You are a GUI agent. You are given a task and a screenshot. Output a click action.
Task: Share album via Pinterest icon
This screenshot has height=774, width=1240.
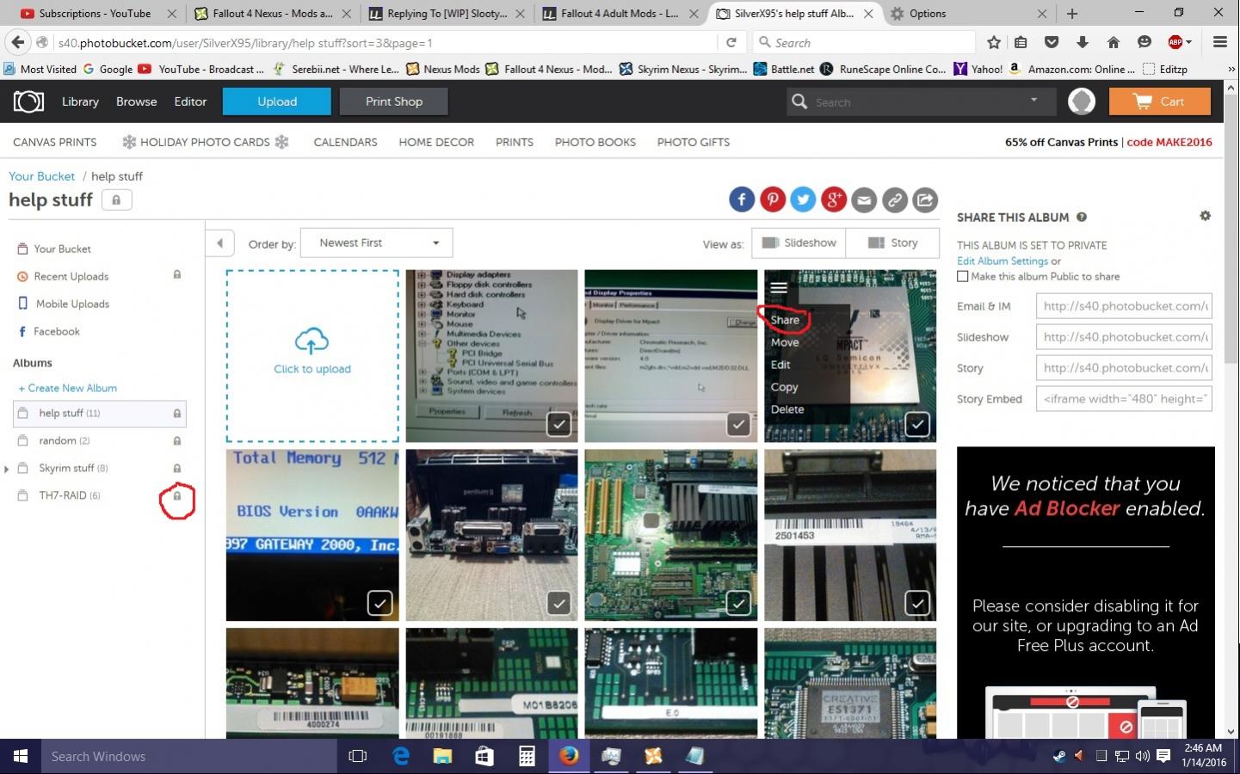point(773,200)
